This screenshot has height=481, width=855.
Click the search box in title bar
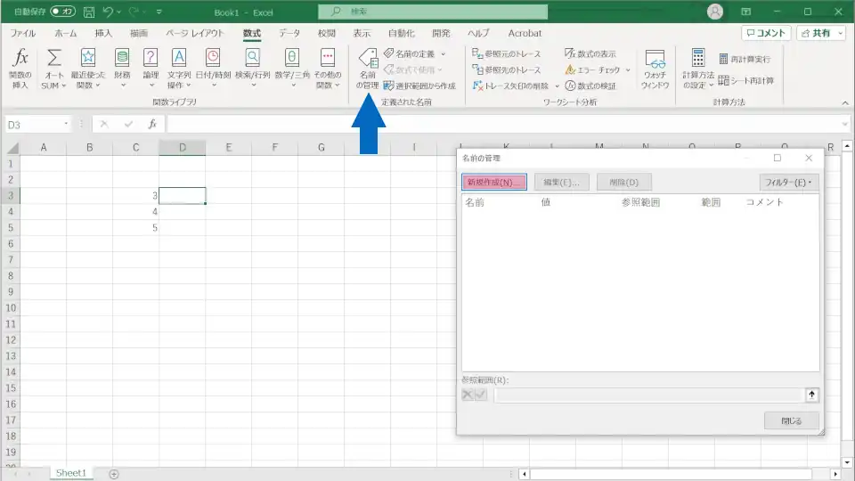pos(433,12)
